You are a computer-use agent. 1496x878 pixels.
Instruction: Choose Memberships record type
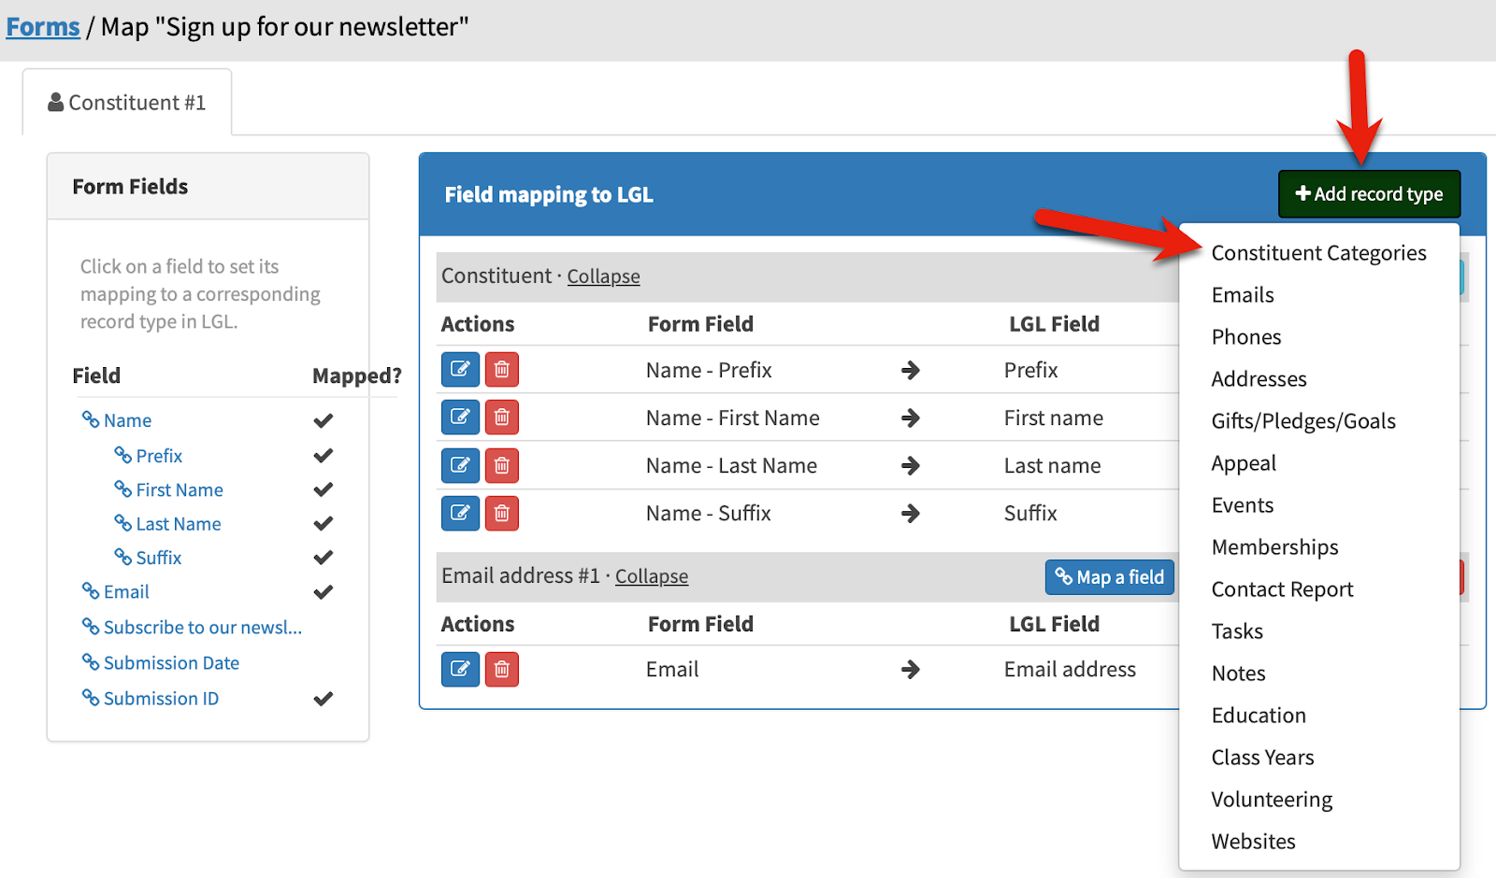1274,547
